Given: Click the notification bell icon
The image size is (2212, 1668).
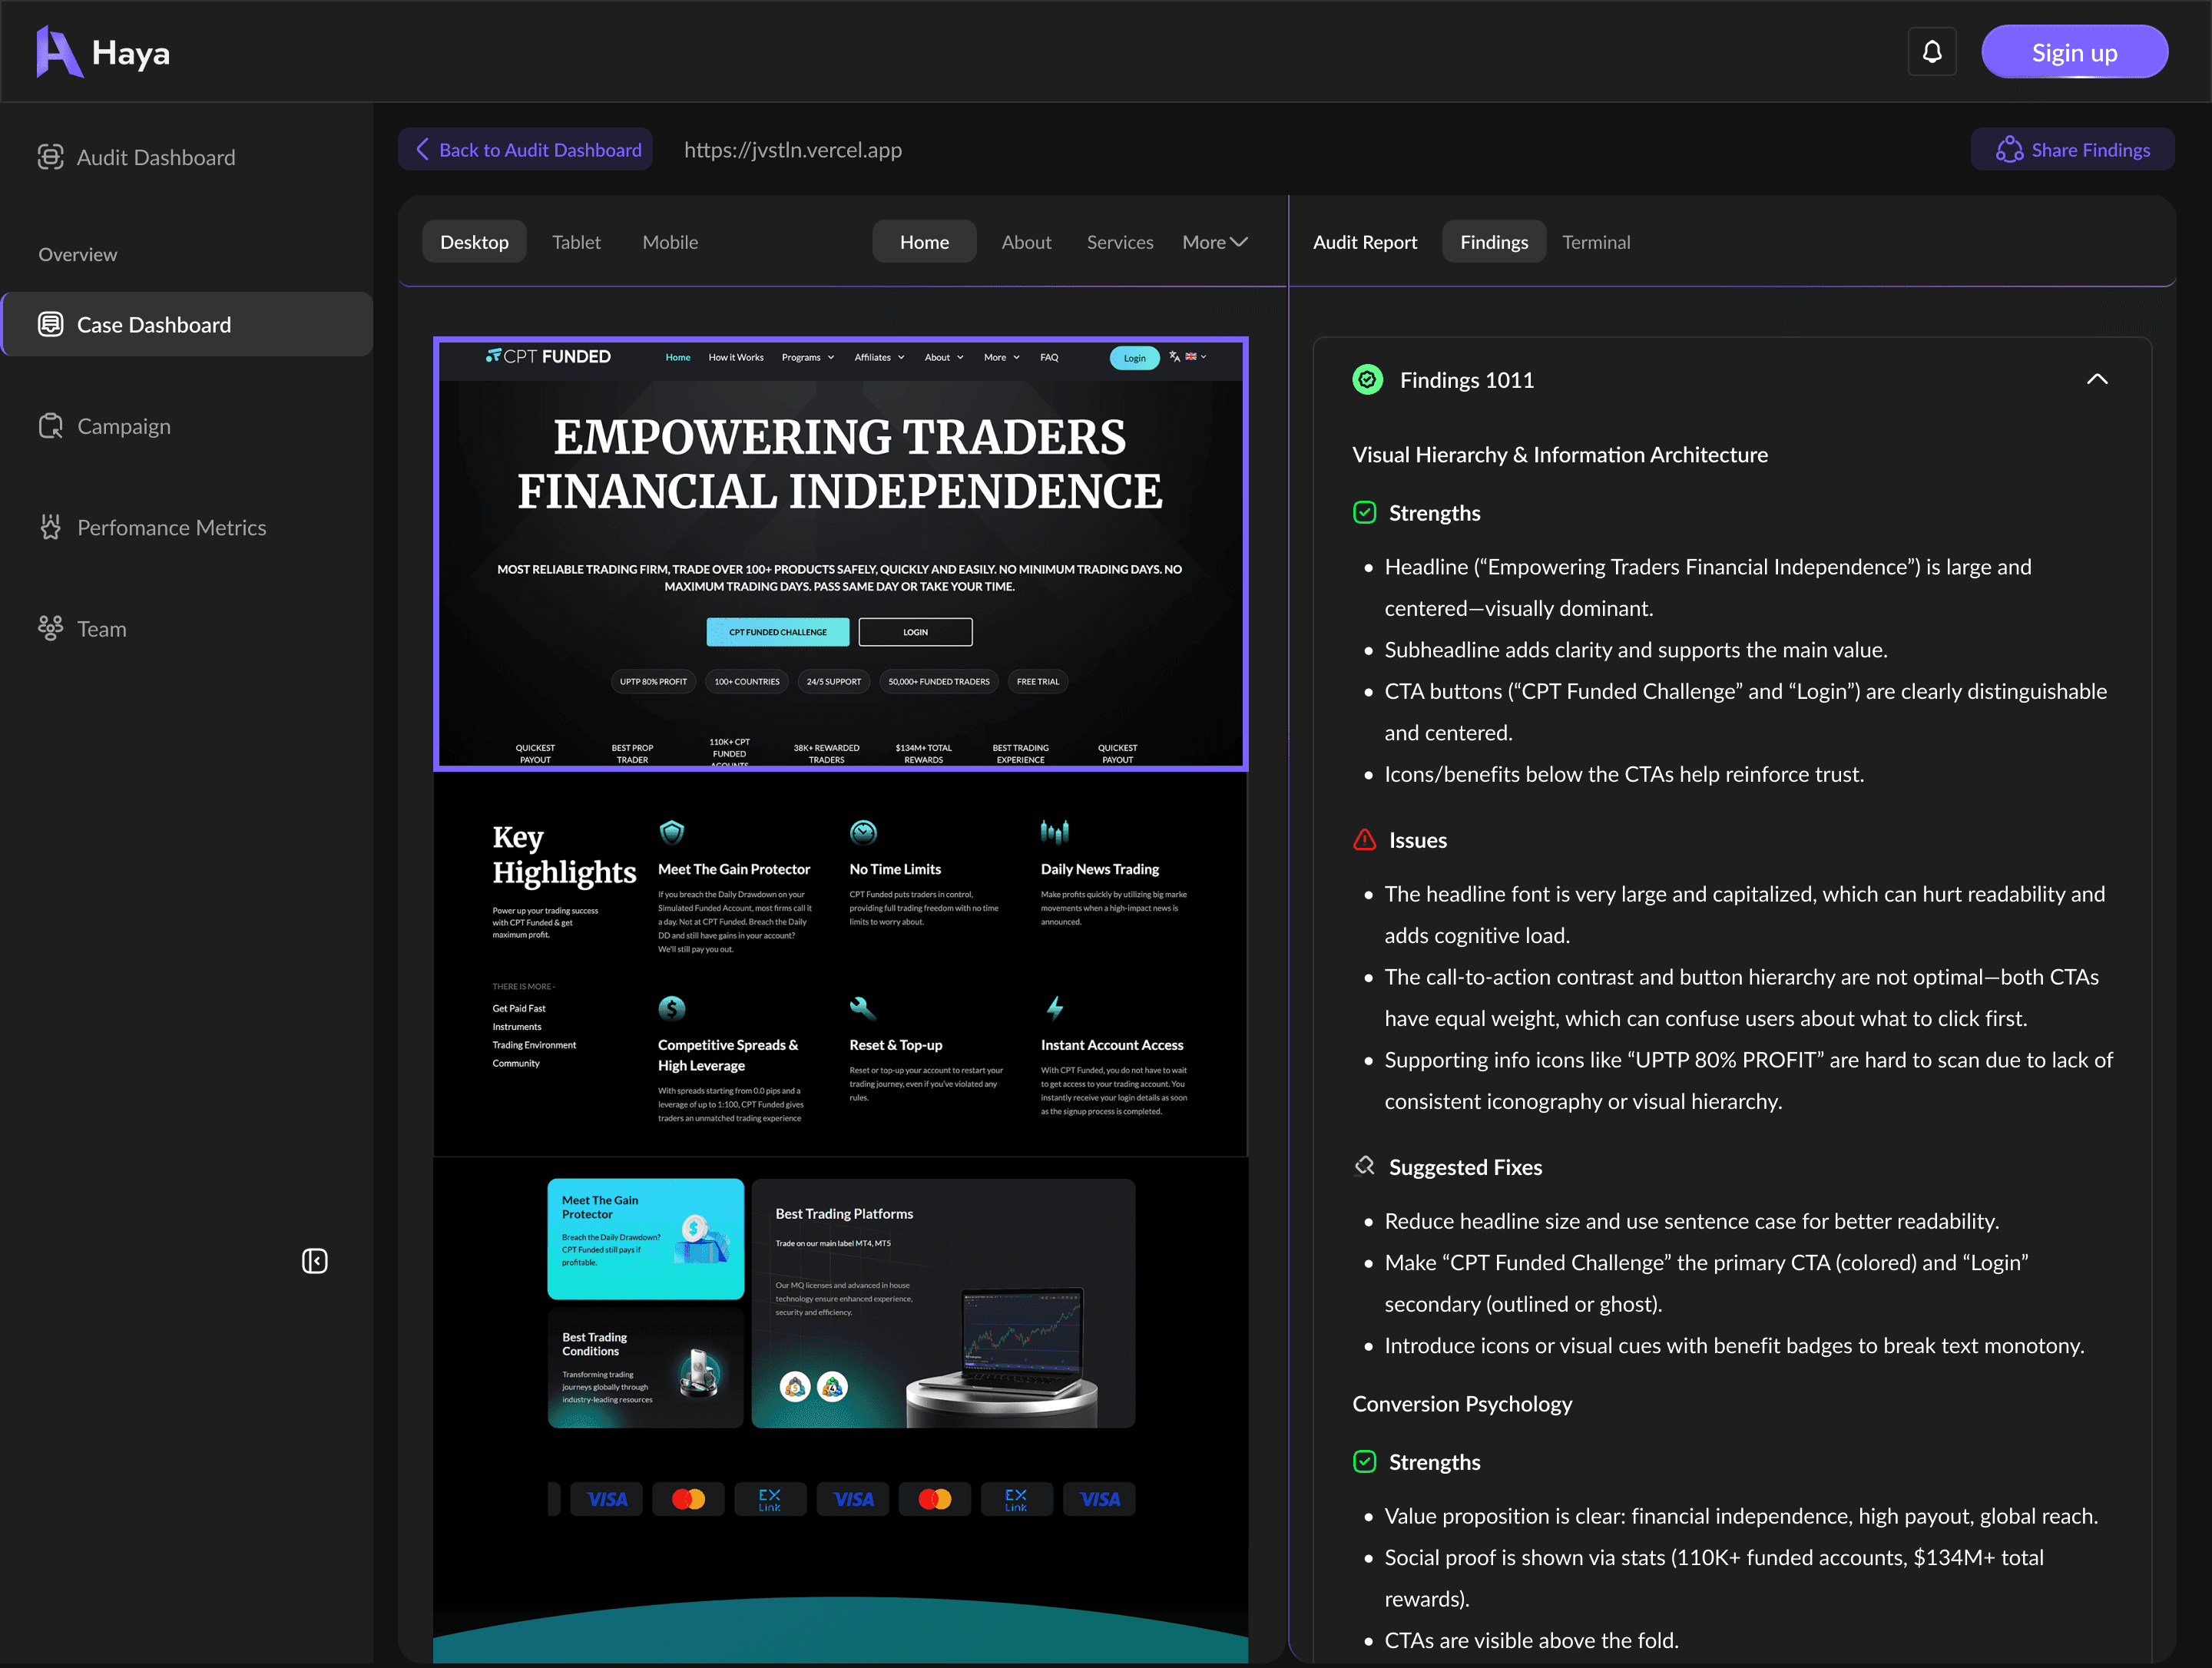Looking at the screenshot, I should 1931,52.
